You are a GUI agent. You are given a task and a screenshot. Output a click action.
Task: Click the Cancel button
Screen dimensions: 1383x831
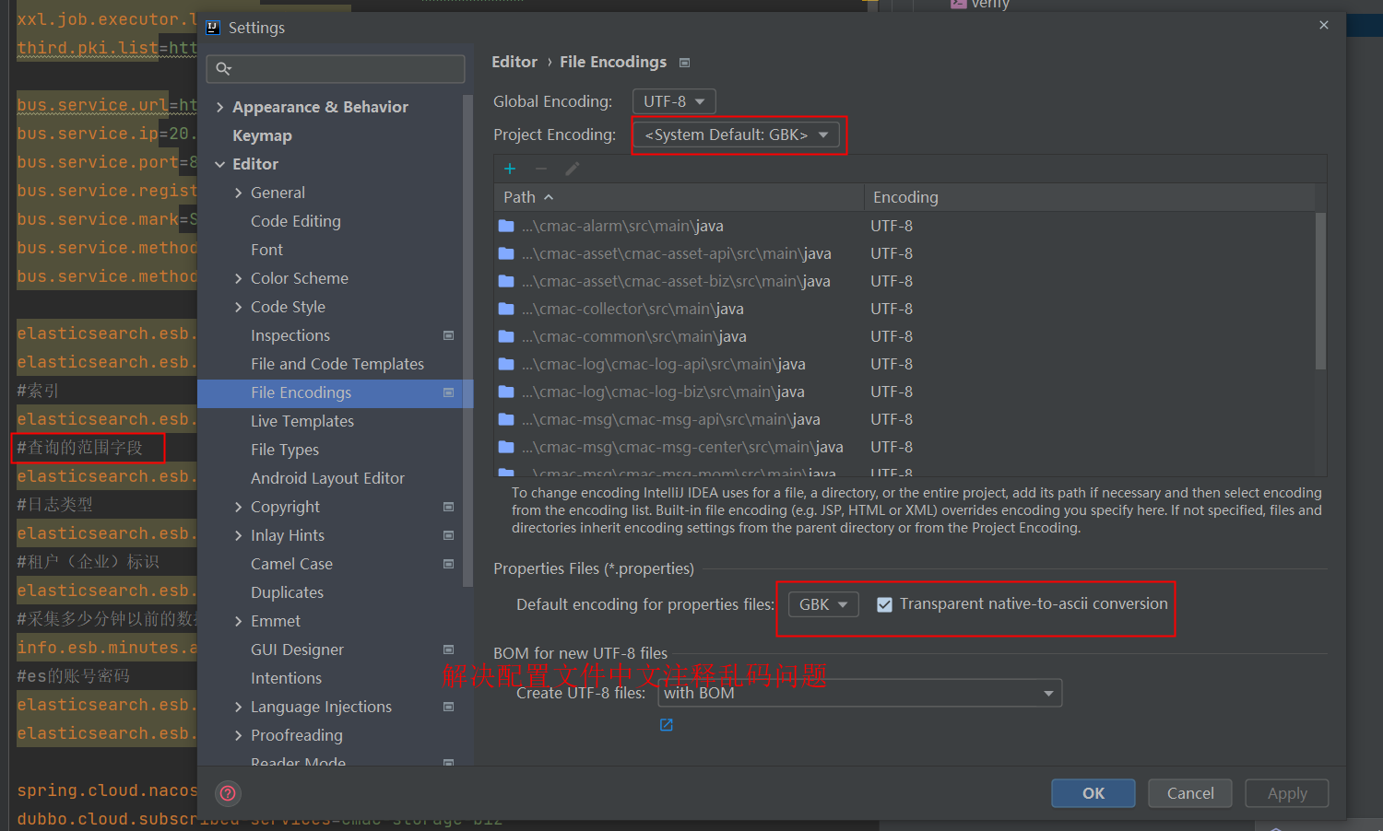coord(1190,793)
